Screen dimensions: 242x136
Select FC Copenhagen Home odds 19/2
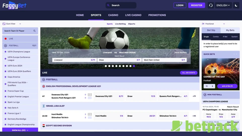pyautogui.click(x=208, y=116)
